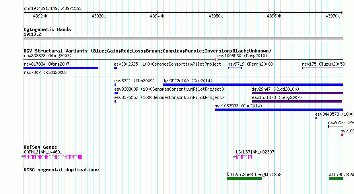This screenshot has height=194, width=354.
Task: Click the purple esv1571373 inversion bar
Action: (x=297, y=101)
